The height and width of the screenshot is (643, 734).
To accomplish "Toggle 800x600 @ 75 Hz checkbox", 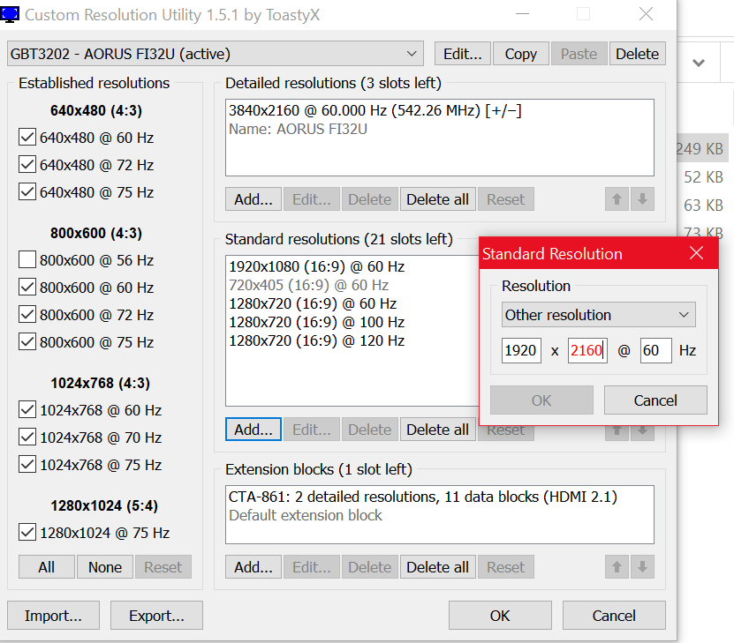I will point(27,342).
